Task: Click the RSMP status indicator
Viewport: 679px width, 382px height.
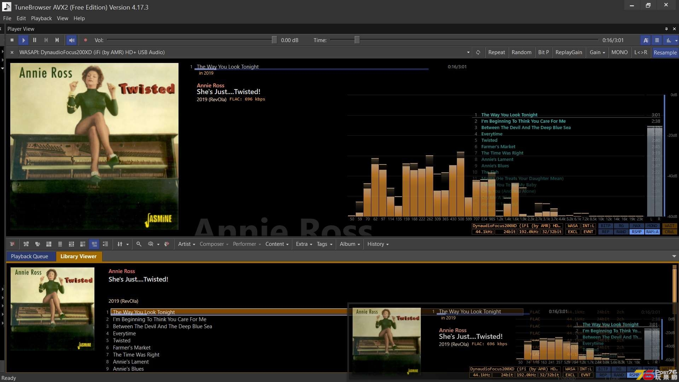Action: point(637,232)
